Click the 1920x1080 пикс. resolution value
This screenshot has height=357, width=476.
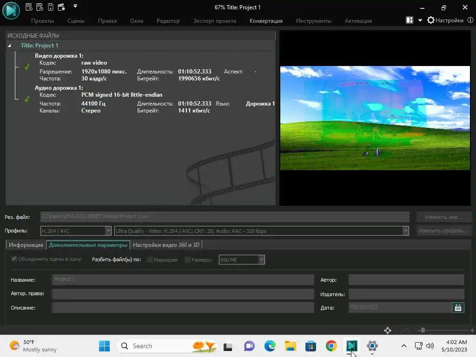click(104, 72)
